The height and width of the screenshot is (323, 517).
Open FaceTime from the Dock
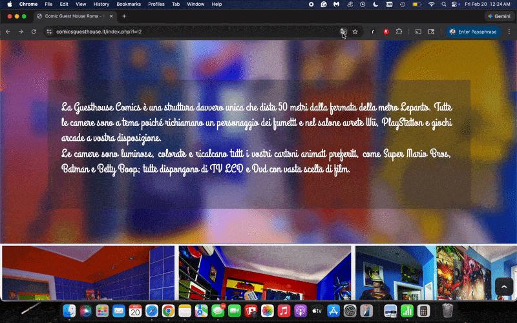click(234, 311)
